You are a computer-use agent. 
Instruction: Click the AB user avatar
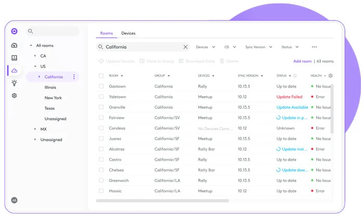[x=14, y=200]
